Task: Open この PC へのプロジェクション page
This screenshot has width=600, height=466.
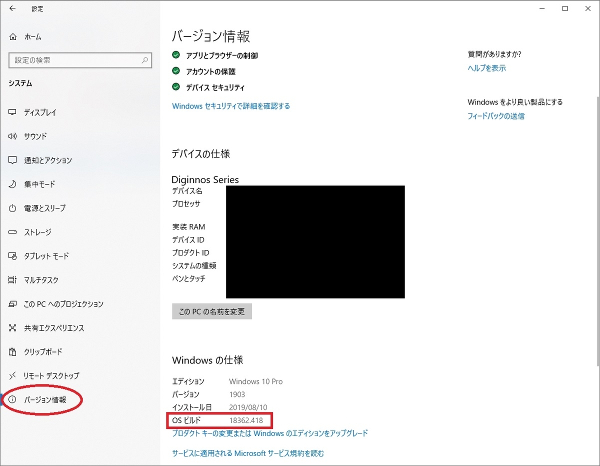Action: coord(80,304)
